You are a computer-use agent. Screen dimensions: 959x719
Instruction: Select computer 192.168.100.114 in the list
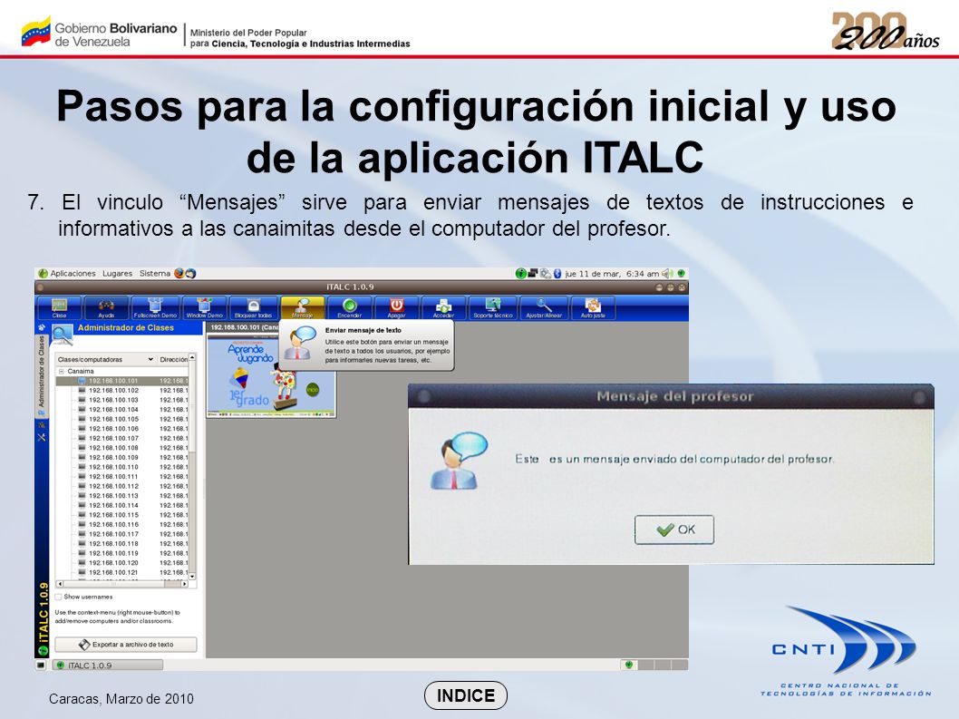pos(122,505)
